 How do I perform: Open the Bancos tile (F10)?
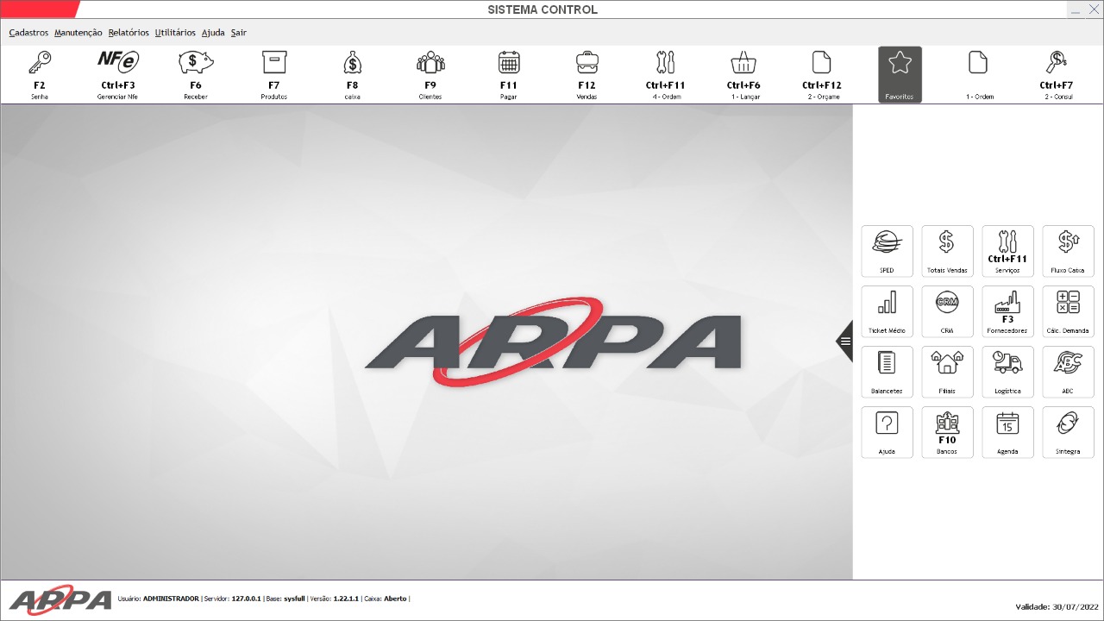click(x=947, y=433)
